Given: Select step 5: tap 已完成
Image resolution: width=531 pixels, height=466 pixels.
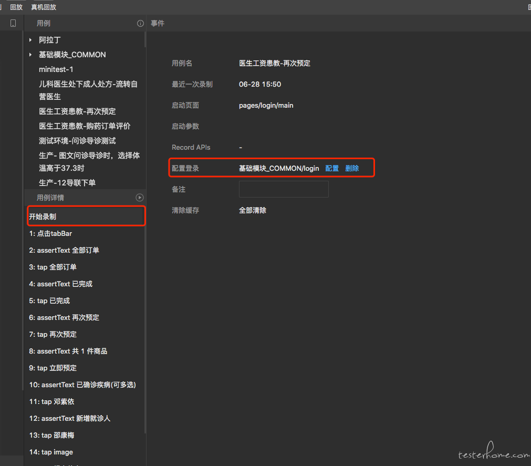Looking at the screenshot, I should click(49, 301).
